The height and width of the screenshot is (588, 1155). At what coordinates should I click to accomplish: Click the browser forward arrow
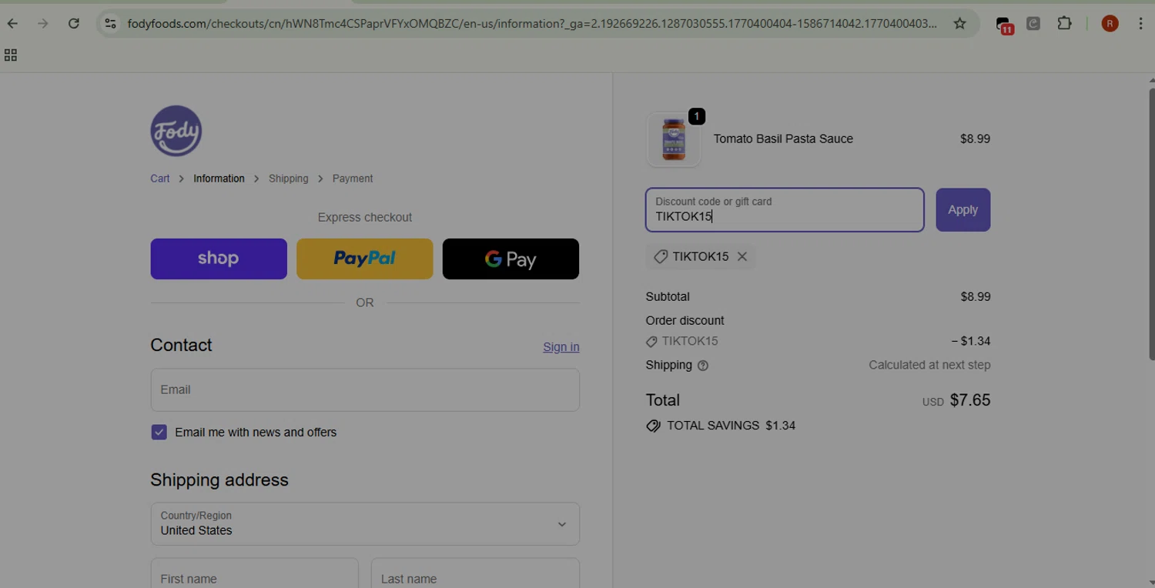43,24
